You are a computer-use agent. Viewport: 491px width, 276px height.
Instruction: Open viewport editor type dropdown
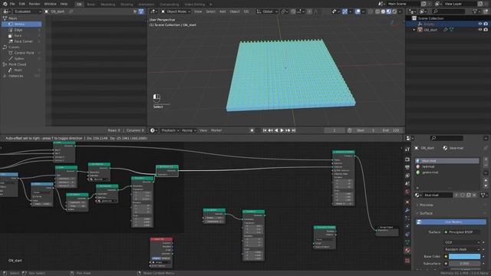153,11
